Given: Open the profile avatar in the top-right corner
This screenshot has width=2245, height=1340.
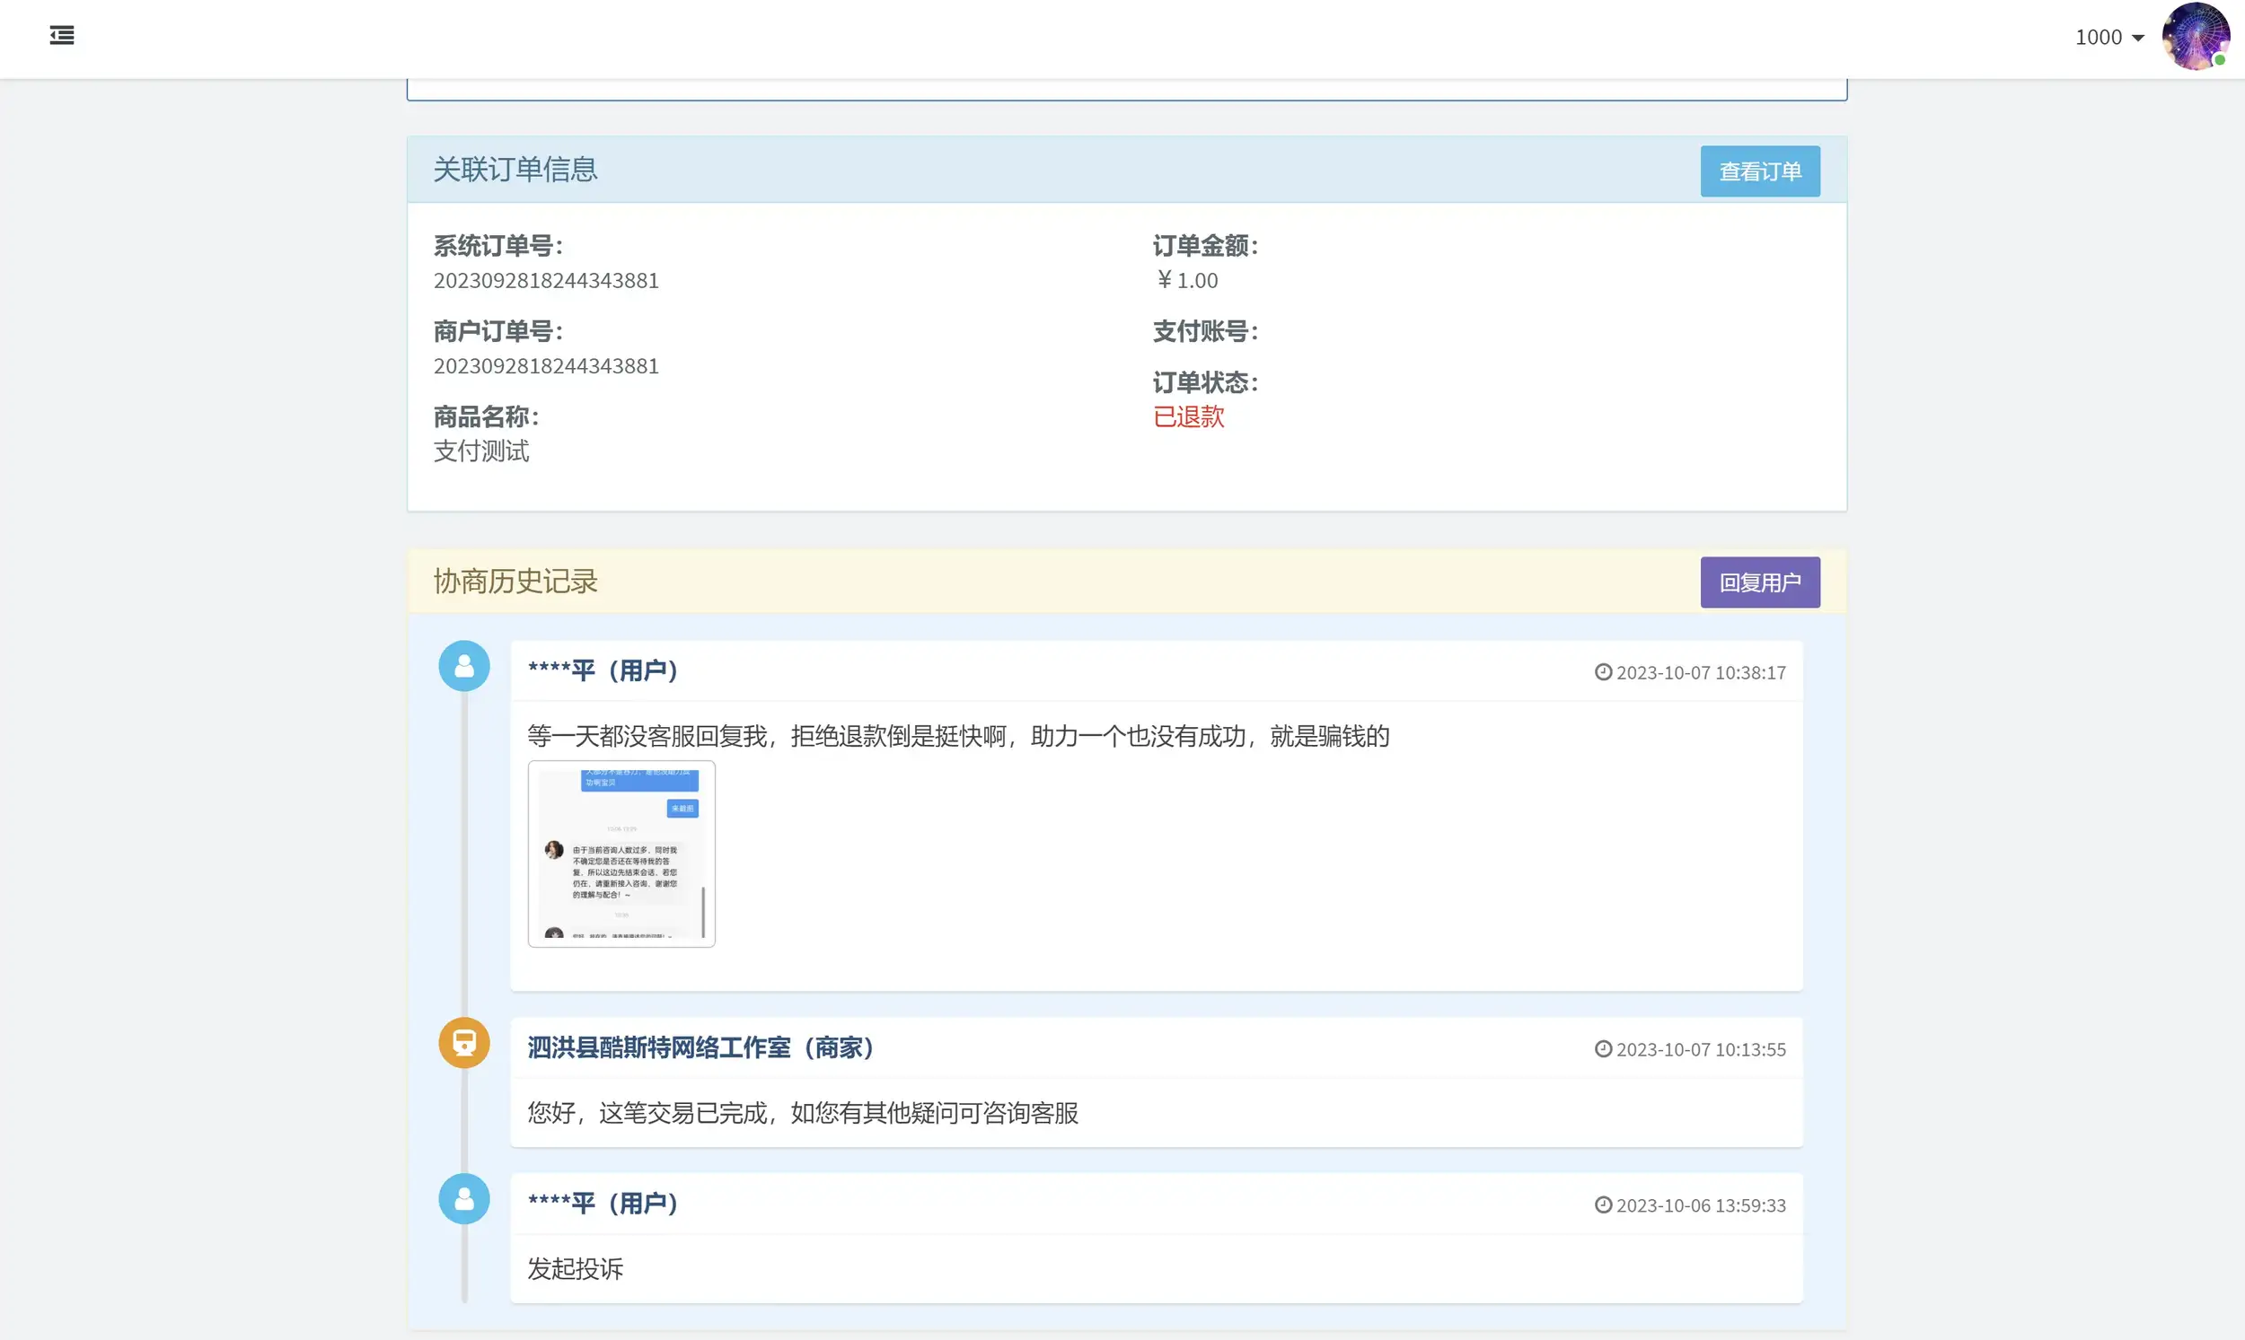Looking at the screenshot, I should coord(2198,37).
